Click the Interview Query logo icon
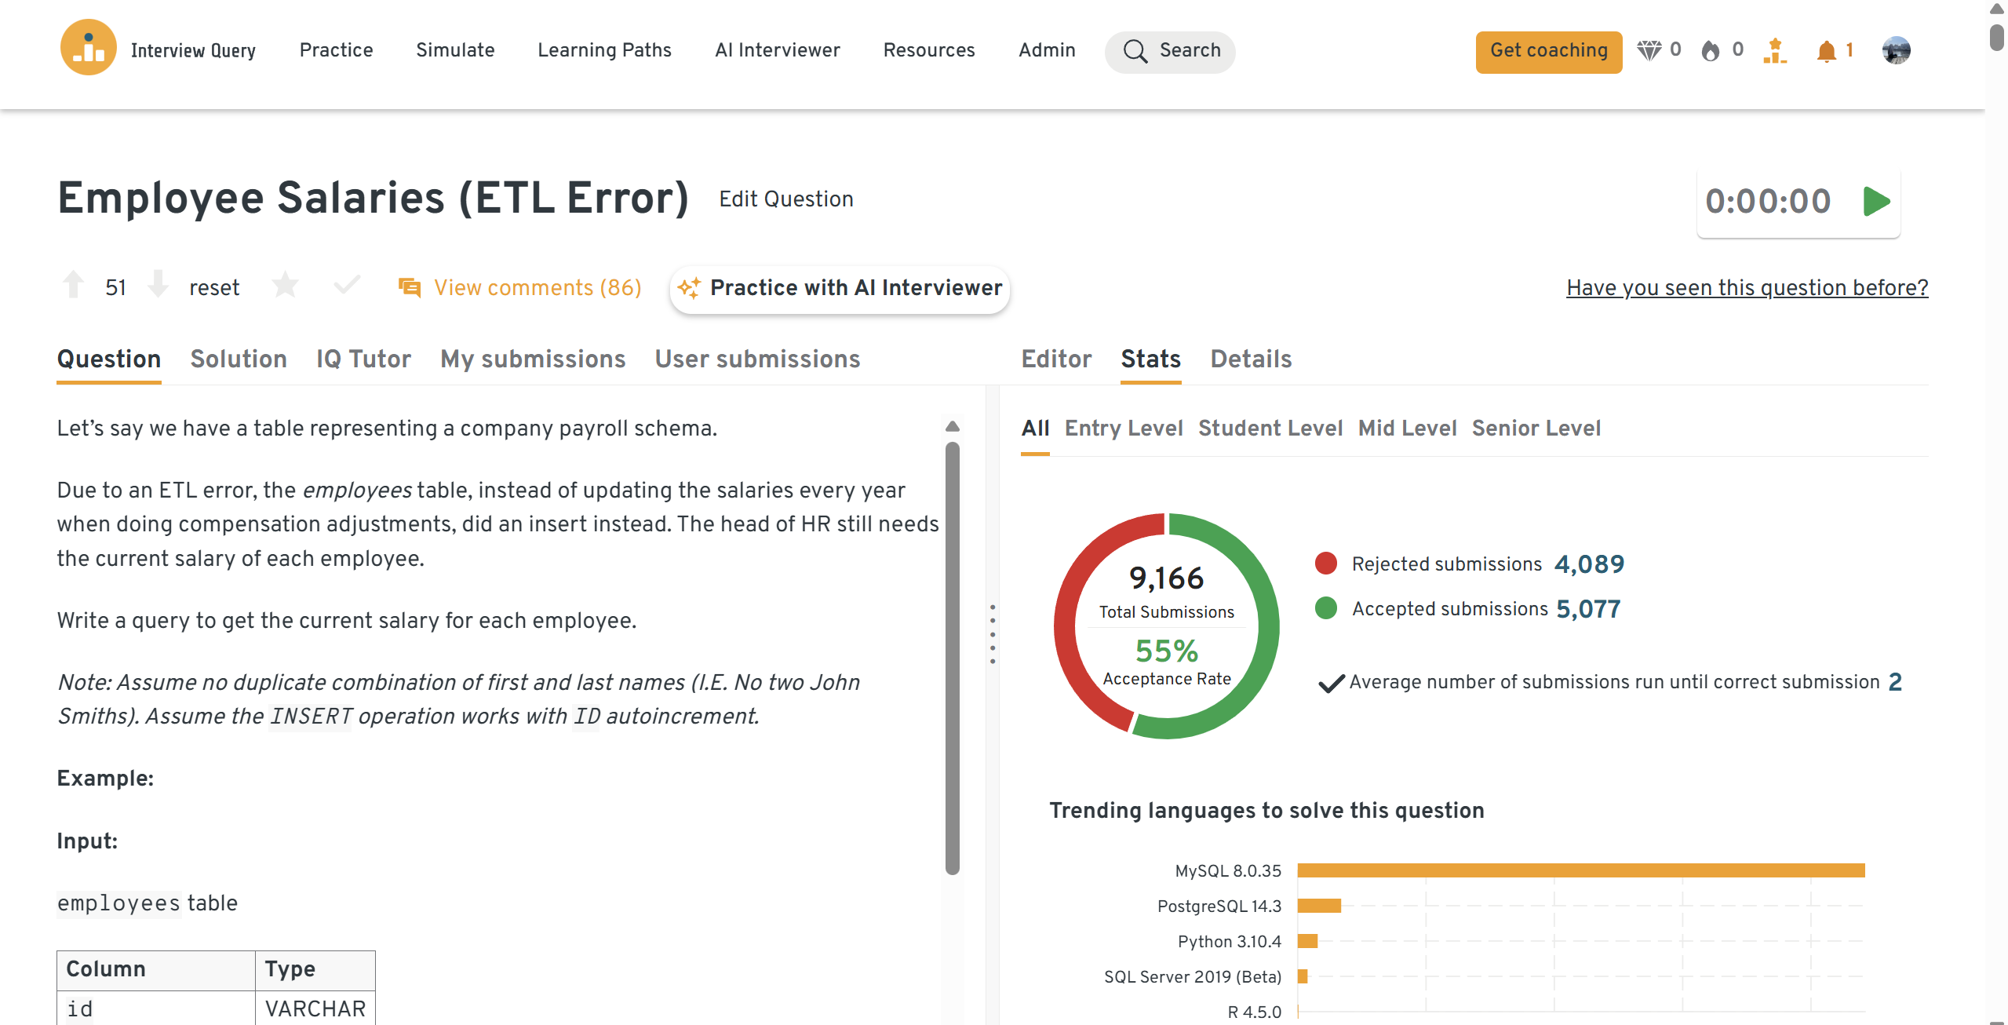 88,49
